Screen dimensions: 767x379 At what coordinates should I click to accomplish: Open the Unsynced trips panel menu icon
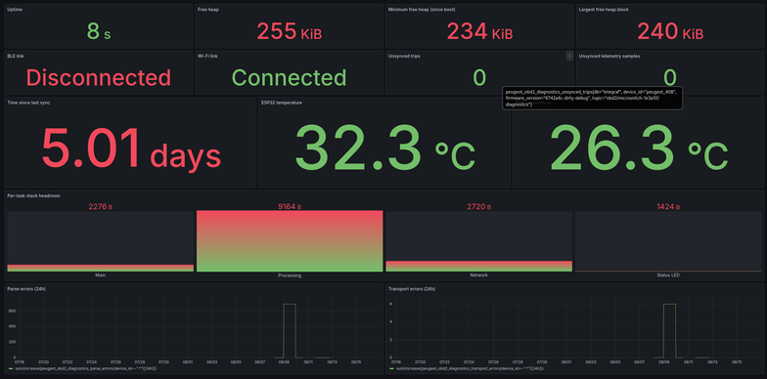(569, 57)
